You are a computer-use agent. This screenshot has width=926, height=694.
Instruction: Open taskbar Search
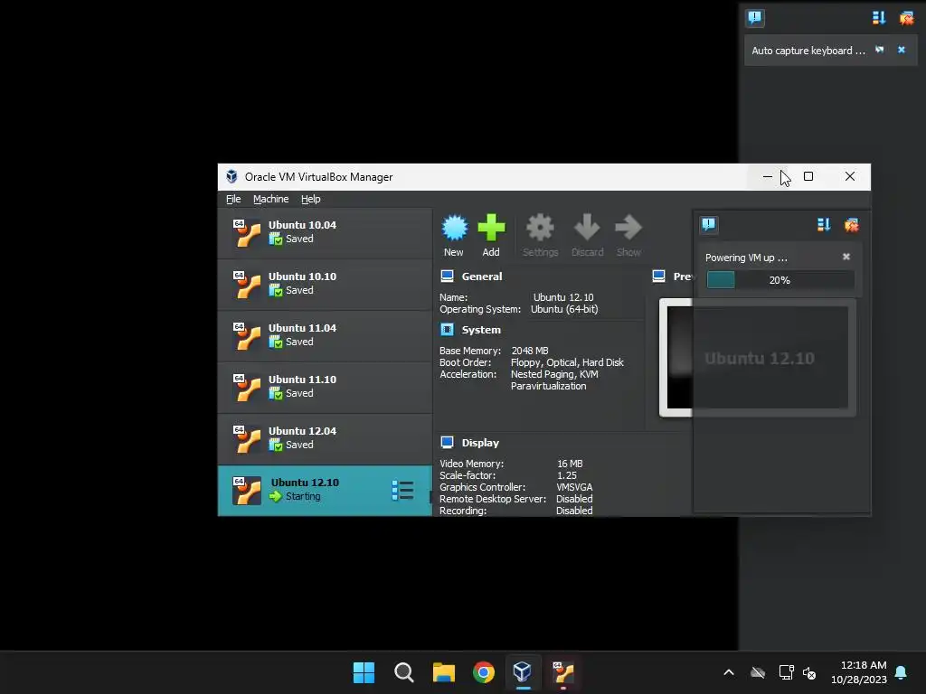point(404,672)
